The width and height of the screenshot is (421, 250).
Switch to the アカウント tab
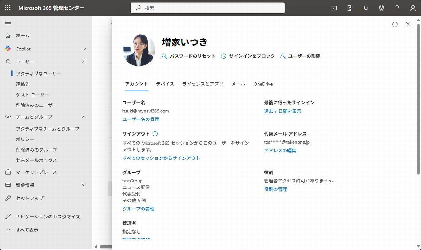[x=136, y=84]
